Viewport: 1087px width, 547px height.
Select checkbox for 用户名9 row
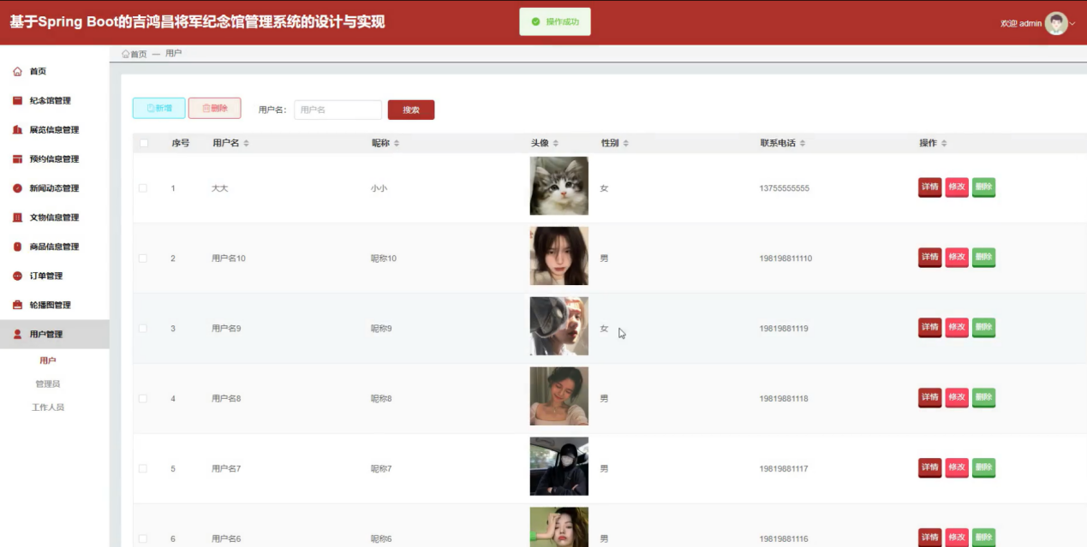(143, 329)
